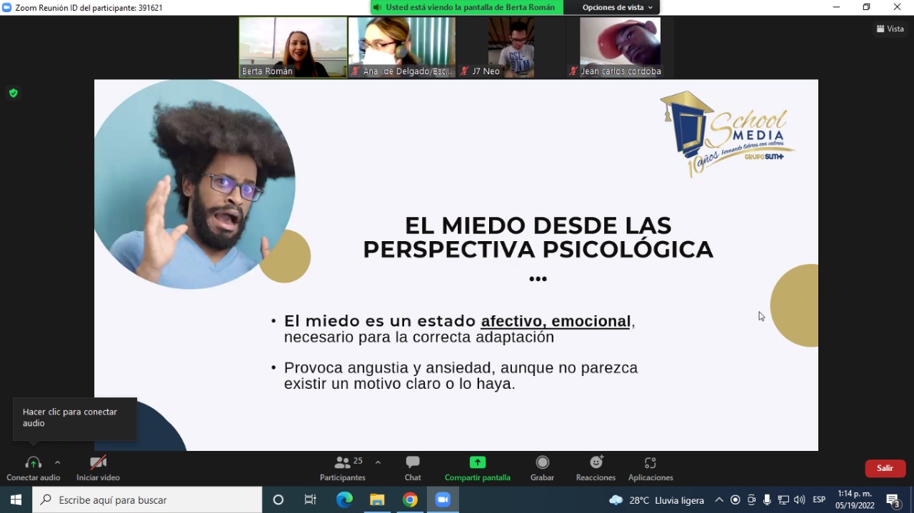Connect audio with Conectar audio
The image size is (914, 513).
click(x=34, y=469)
